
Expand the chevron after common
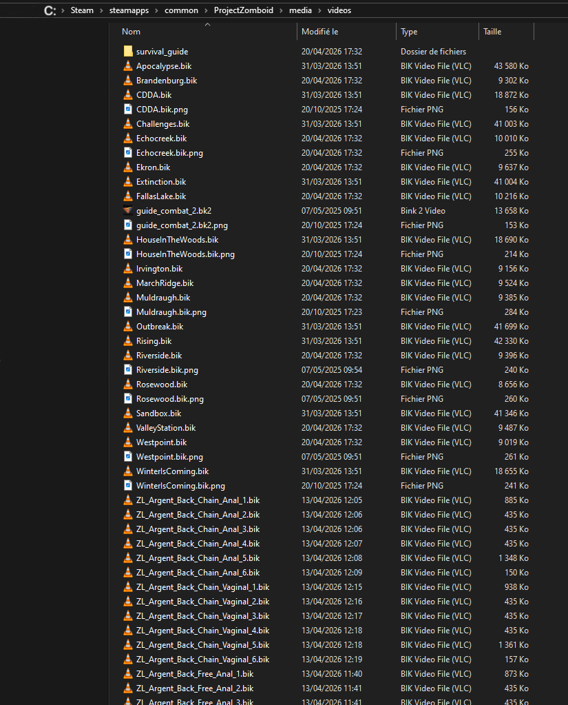(206, 10)
